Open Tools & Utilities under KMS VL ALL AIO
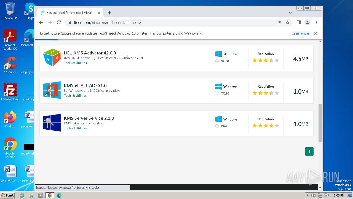 tap(75, 96)
